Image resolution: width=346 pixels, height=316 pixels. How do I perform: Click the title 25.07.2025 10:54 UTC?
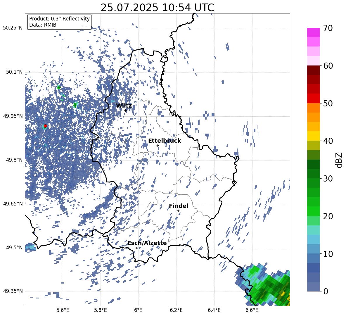tap(157, 8)
